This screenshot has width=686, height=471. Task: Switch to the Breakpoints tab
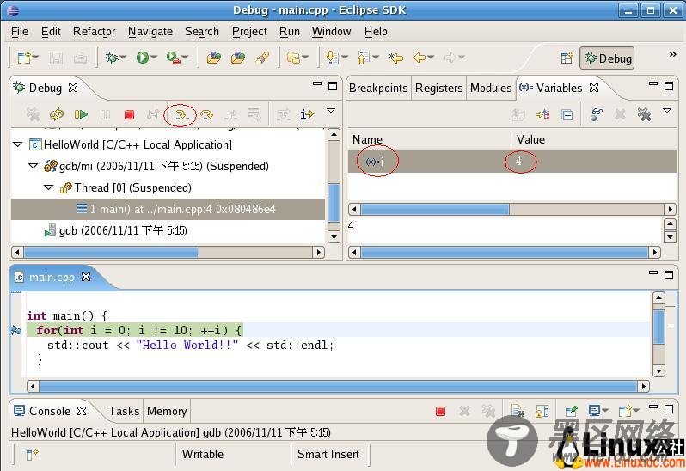coord(378,88)
